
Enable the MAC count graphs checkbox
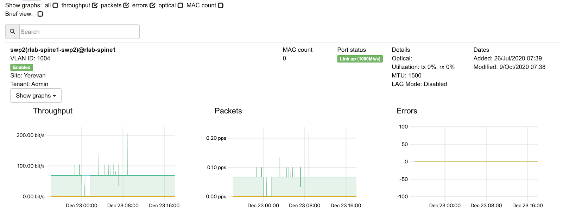coord(221,5)
